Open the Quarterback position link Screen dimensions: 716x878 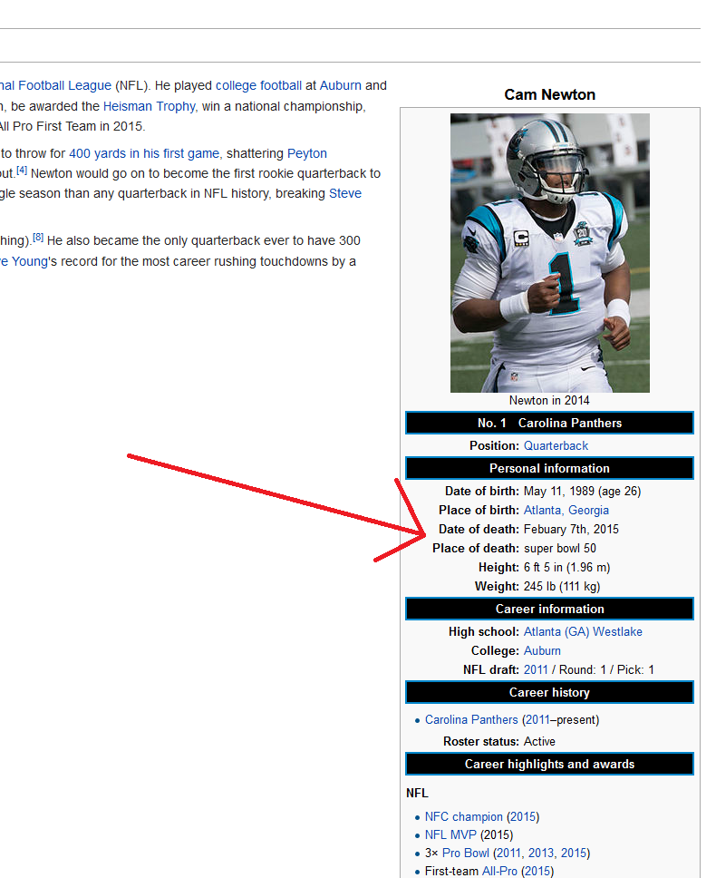click(x=556, y=445)
